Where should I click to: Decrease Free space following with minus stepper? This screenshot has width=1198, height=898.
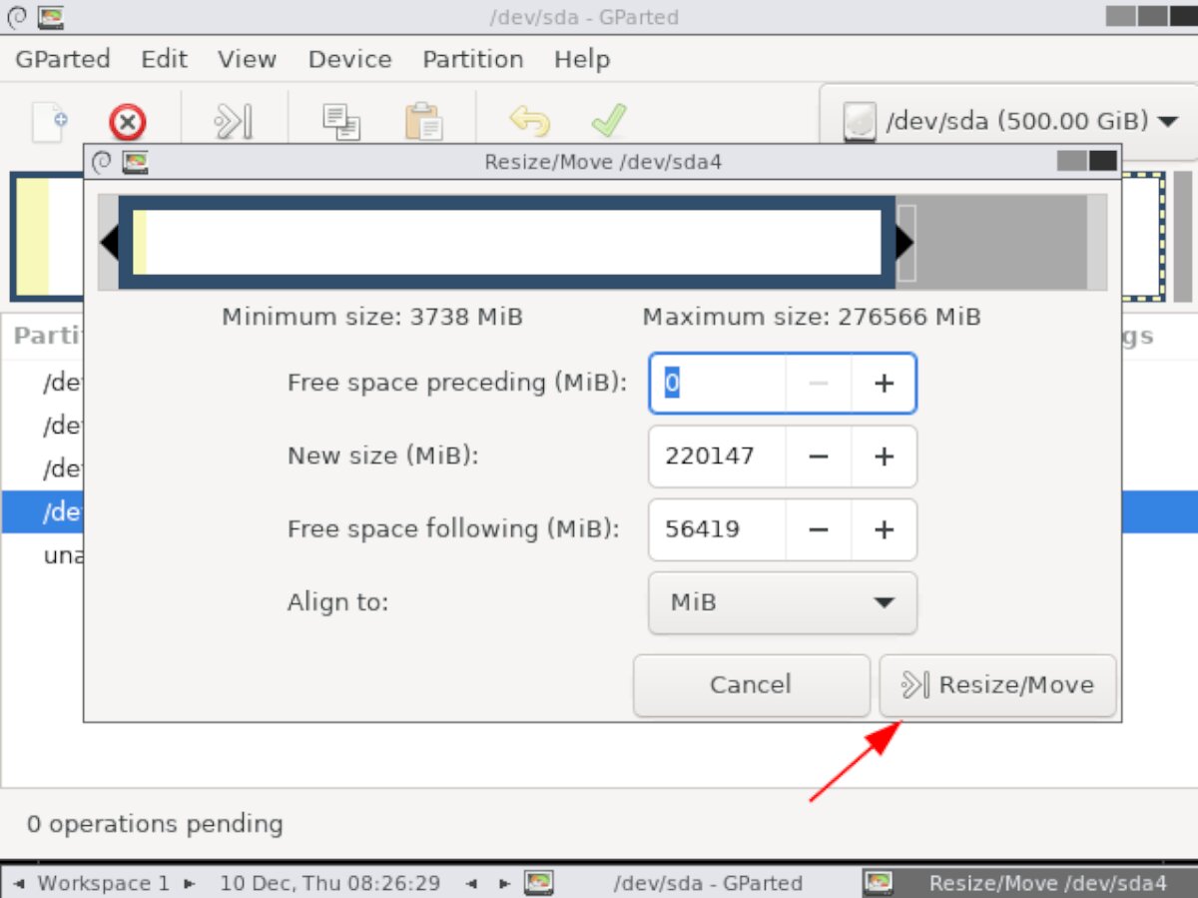tap(818, 529)
